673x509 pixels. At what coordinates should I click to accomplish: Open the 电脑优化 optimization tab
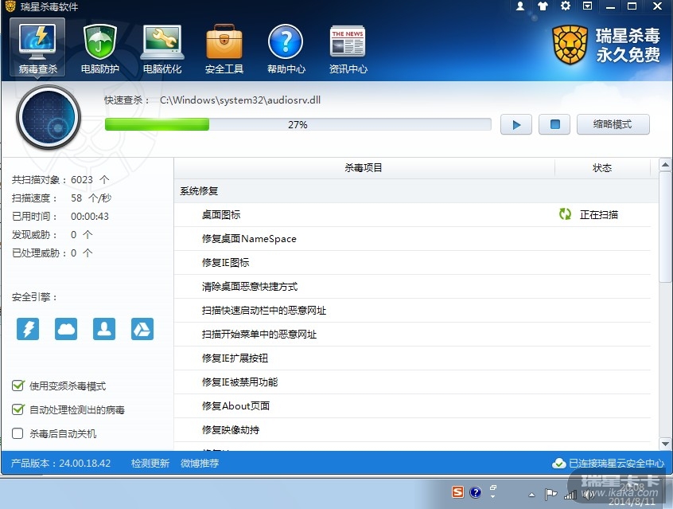[161, 48]
